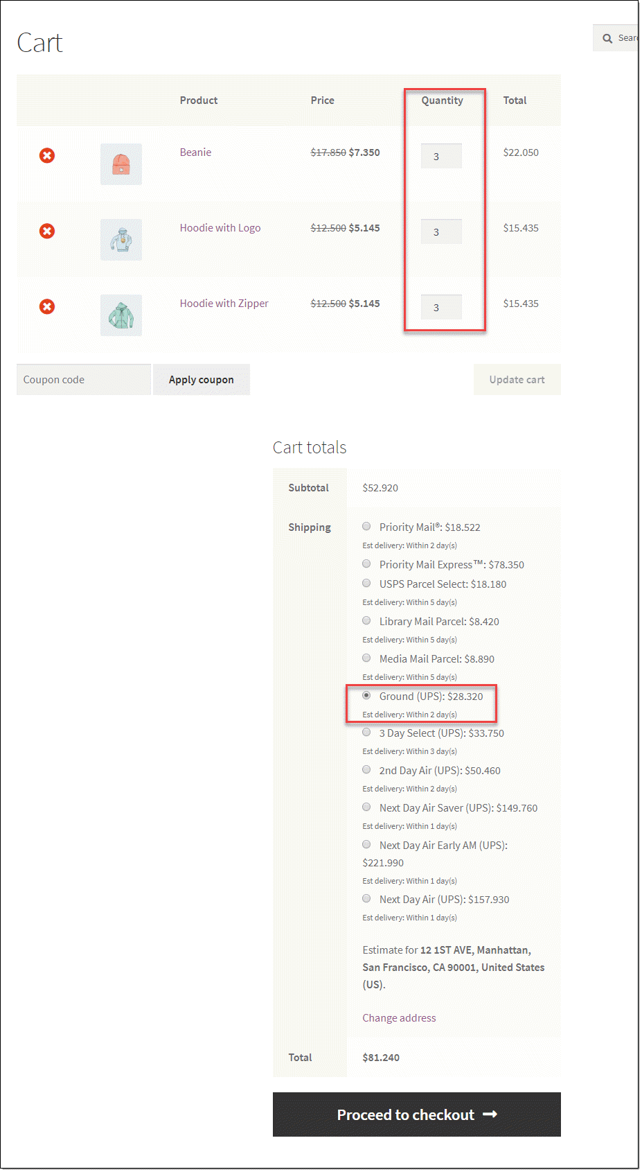
Task: Click the Hoodie with Zipper quantity field
Action: (441, 307)
